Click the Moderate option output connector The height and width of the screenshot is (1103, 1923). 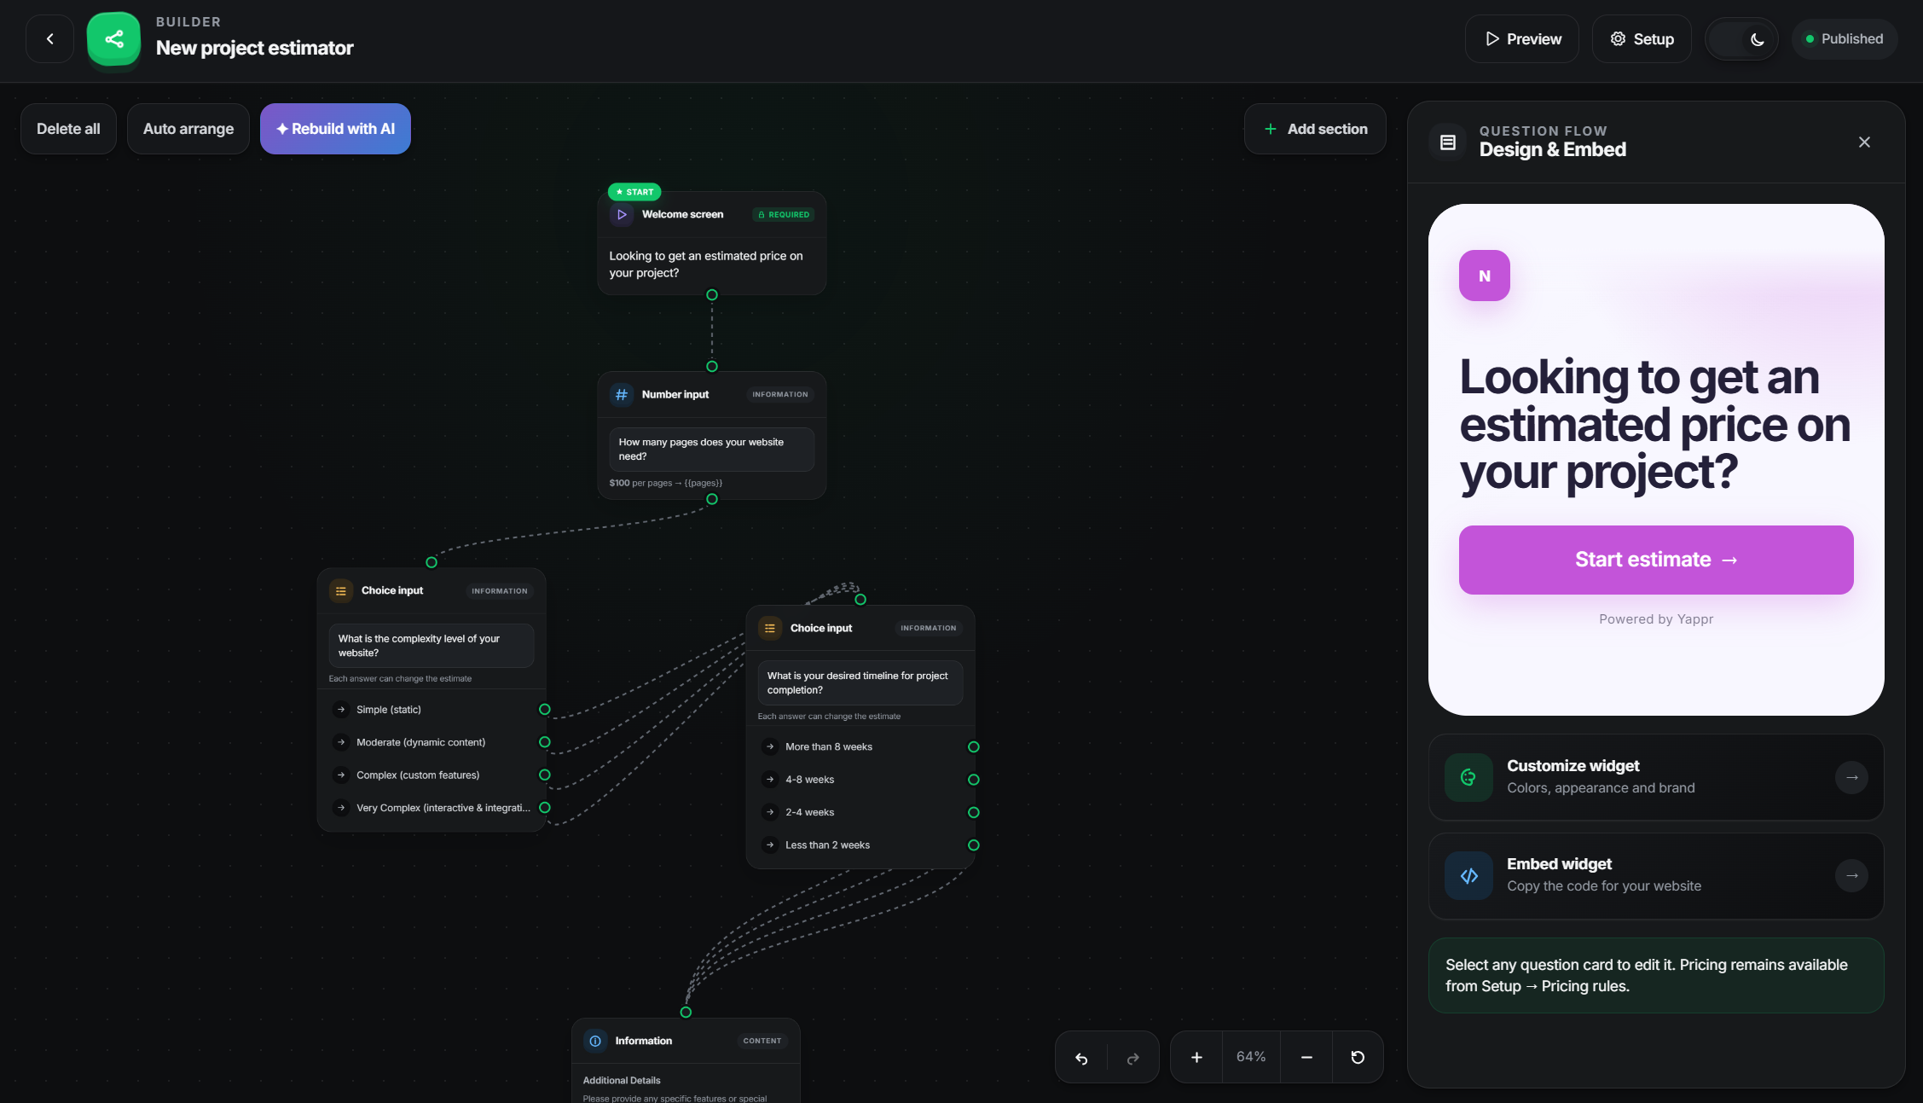tap(545, 742)
